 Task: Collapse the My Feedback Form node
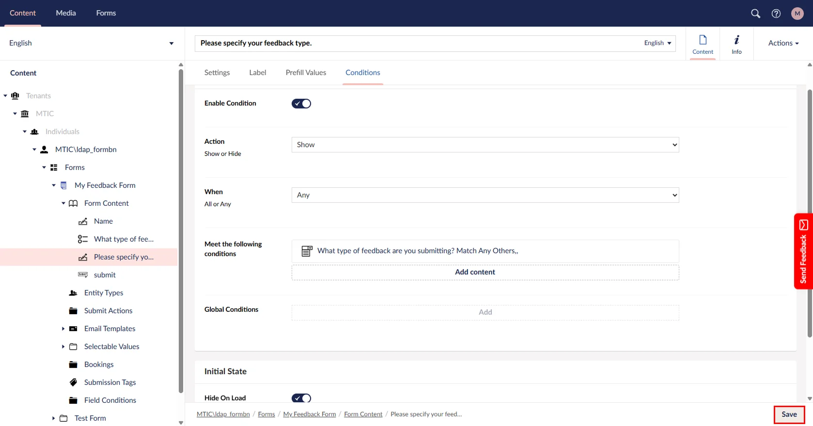click(54, 185)
